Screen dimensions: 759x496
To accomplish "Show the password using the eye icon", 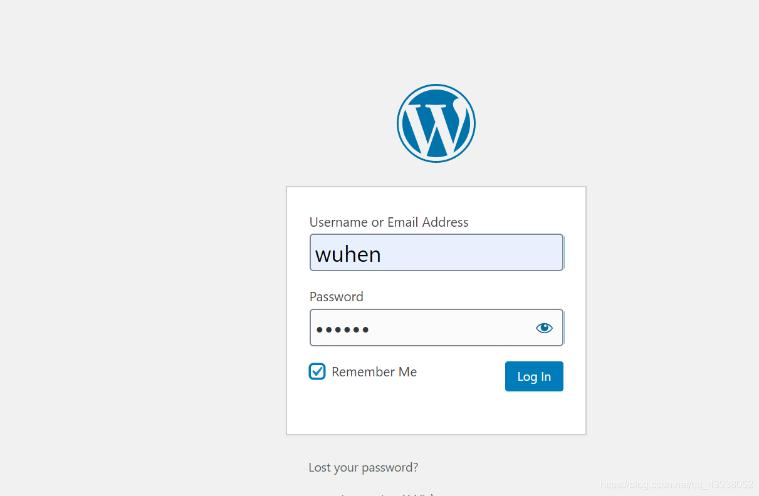I will pos(544,328).
